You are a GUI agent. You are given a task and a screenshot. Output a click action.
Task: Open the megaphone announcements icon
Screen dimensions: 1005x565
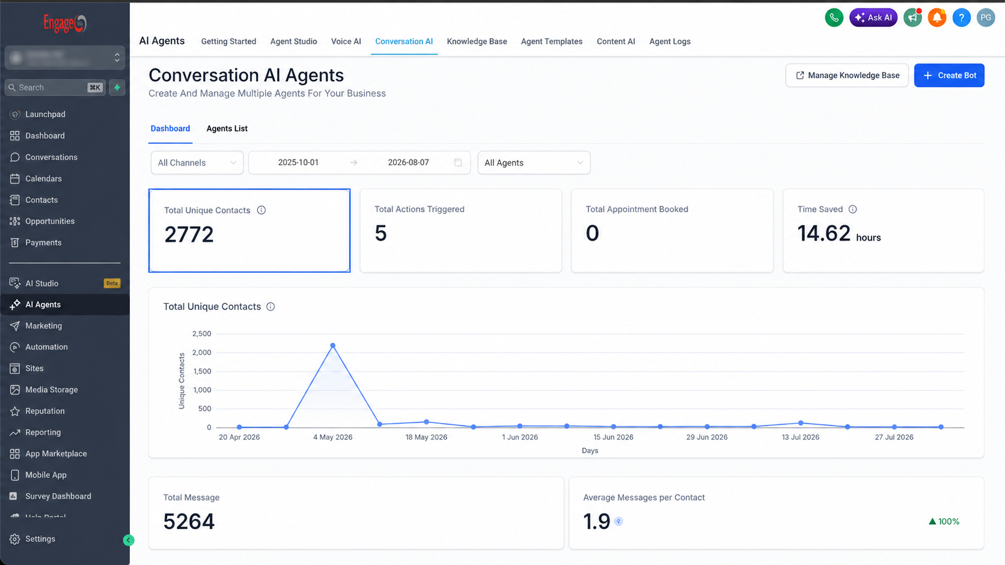(912, 17)
